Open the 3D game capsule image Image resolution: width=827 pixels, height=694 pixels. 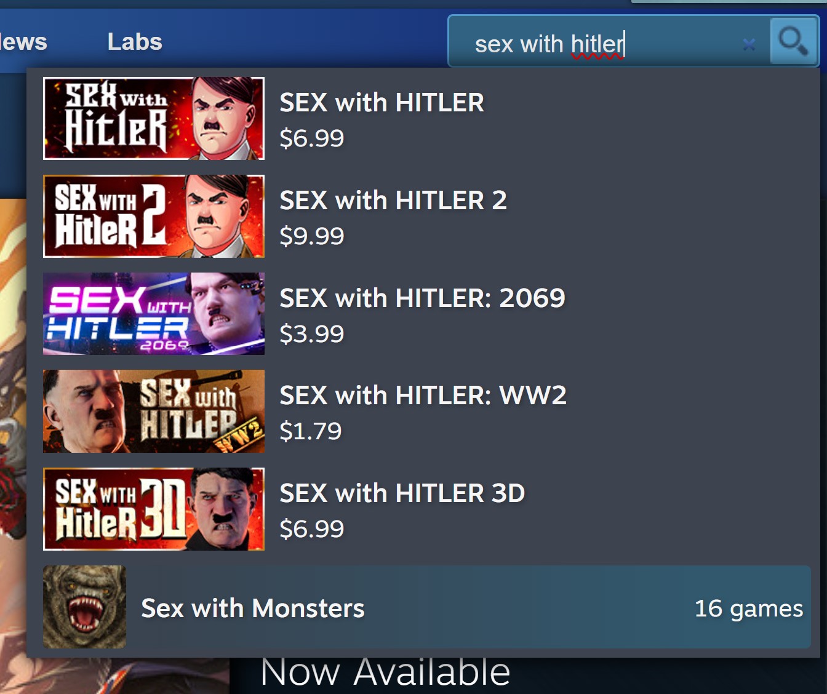point(154,509)
